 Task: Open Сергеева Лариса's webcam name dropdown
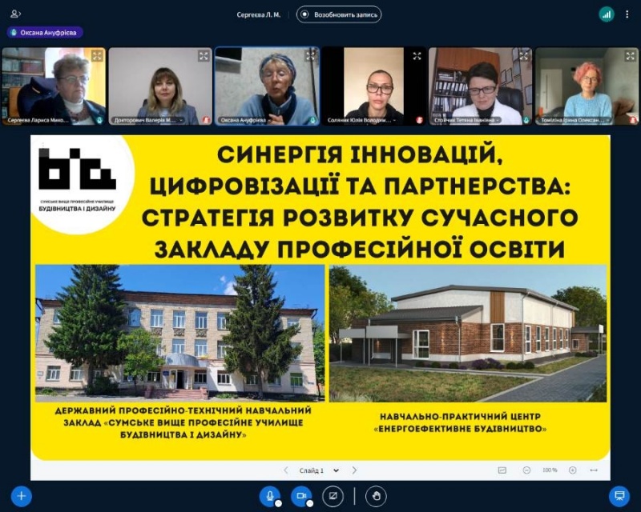(50, 120)
